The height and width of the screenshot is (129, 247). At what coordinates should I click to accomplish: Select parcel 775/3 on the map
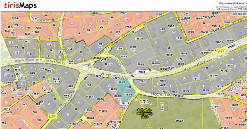click(x=158, y=15)
